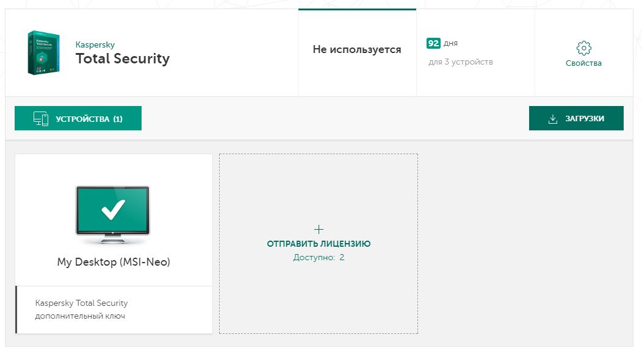Image resolution: width=642 pixels, height=354 pixels.
Task: Switch to the Не используется tab
Action: pos(357,50)
